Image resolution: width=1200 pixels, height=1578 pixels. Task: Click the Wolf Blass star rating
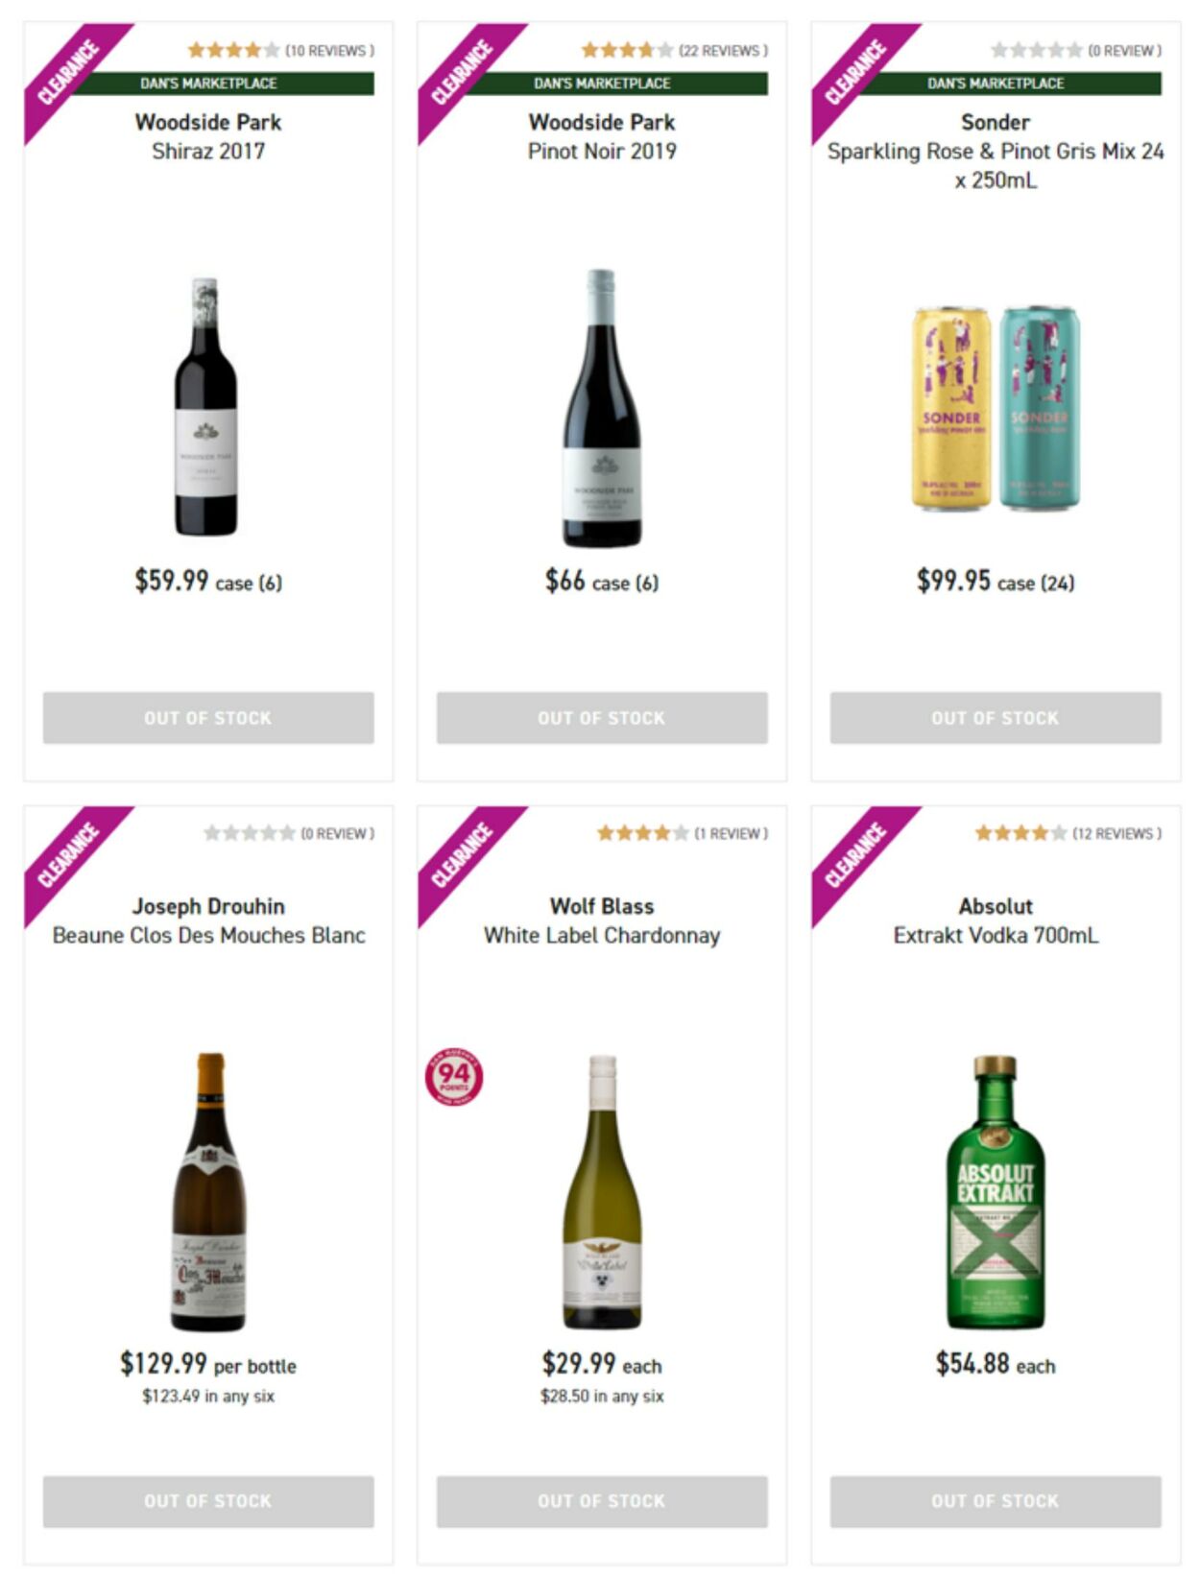pos(642,833)
